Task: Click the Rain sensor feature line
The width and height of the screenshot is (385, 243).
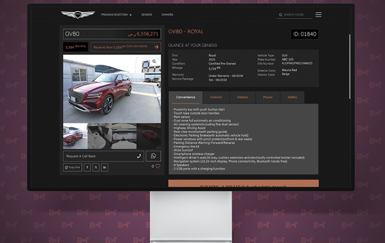Action: (181, 117)
